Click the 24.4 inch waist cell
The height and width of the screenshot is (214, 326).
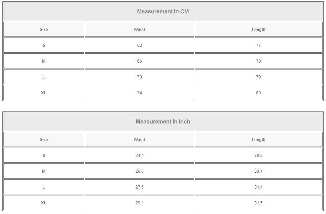pyautogui.click(x=139, y=156)
